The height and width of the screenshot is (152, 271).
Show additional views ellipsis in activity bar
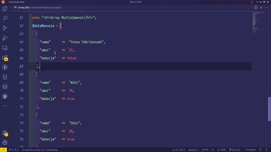tap(5, 106)
